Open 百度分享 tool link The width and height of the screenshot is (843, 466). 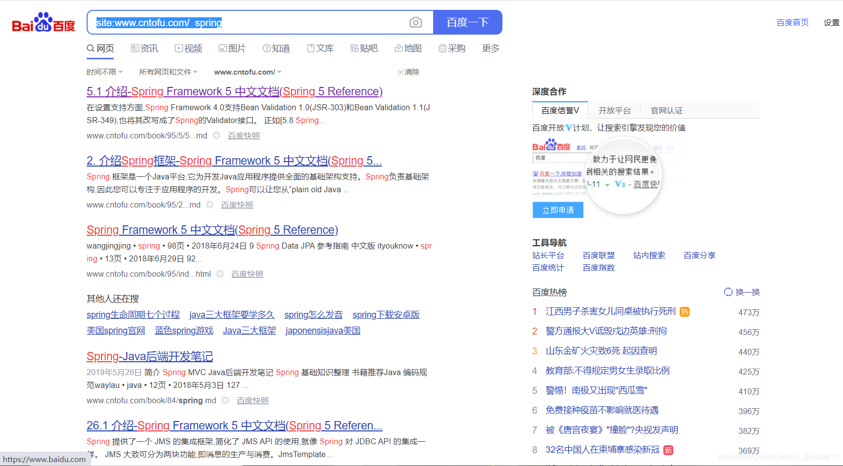699,255
